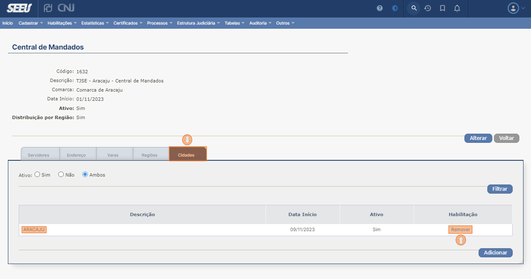Open the Tabelas dropdown menu

pos(234,23)
